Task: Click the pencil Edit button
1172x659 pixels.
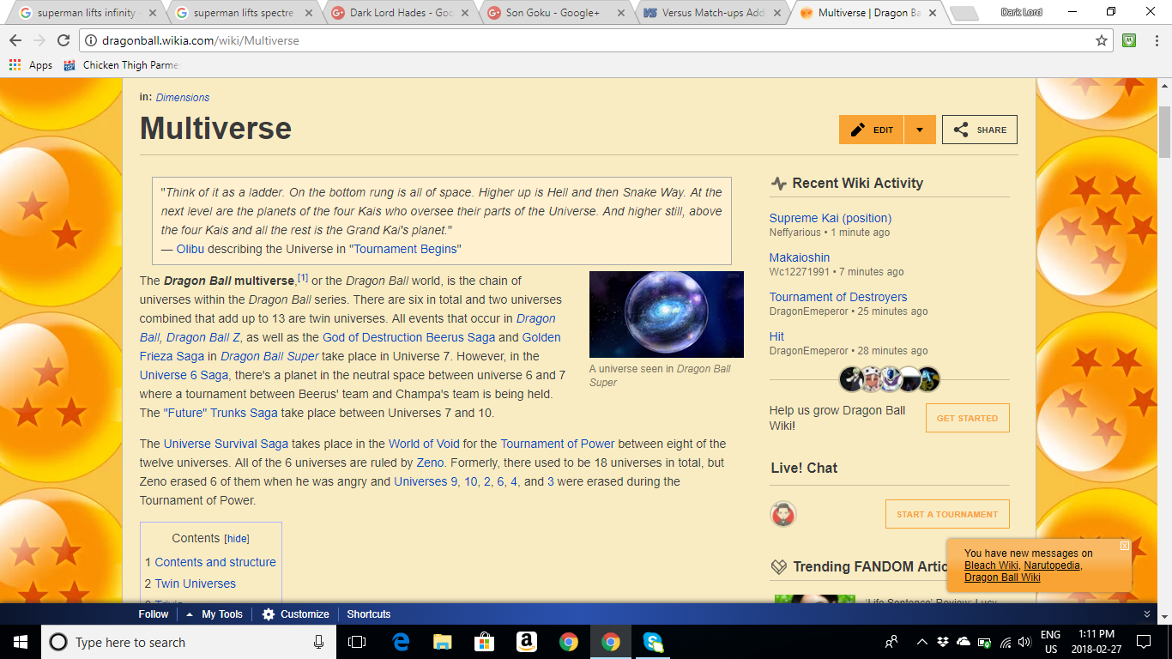Action: click(x=870, y=130)
